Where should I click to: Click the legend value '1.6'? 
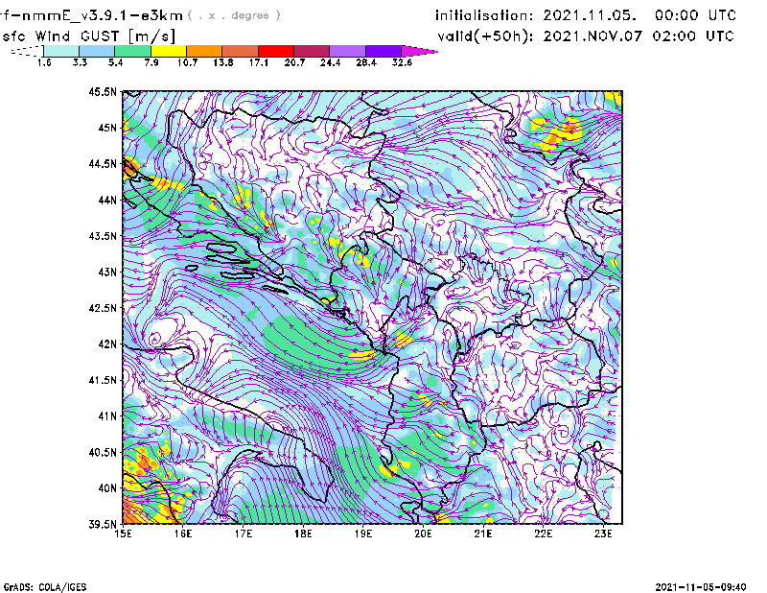44,62
